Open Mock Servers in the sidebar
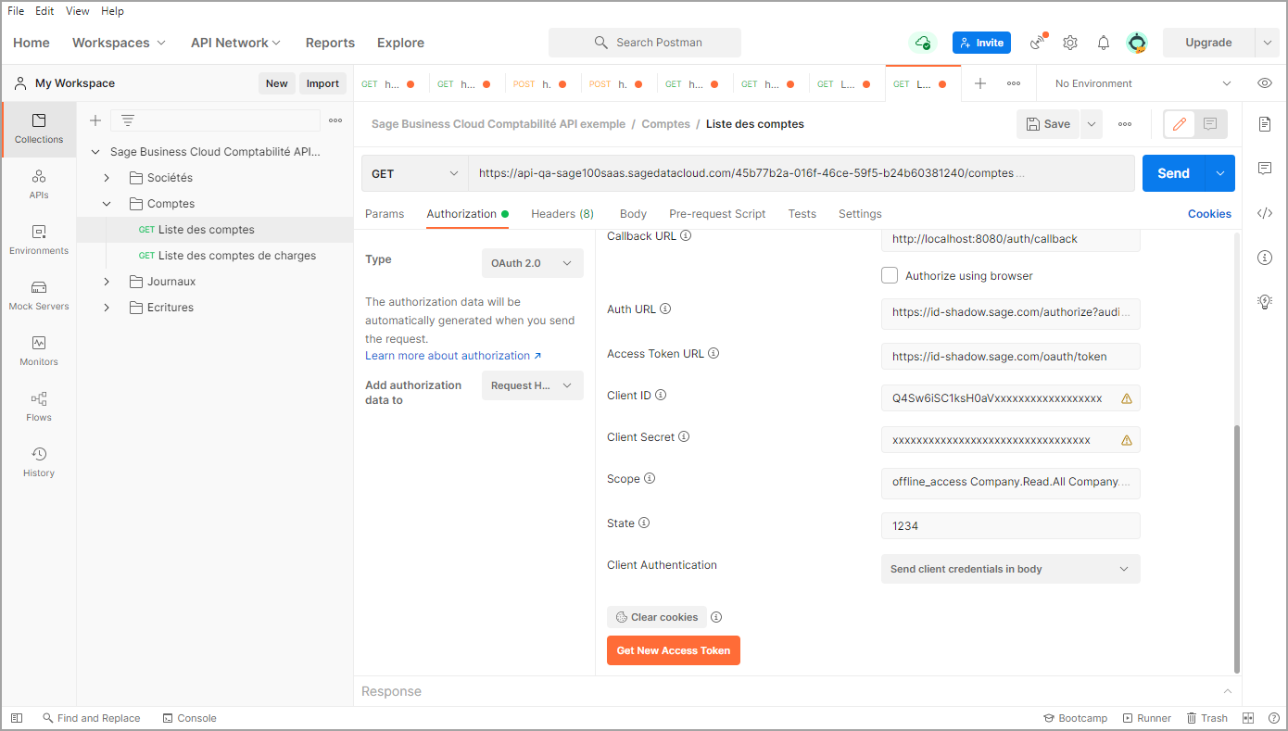1288x731 pixels. coord(39,296)
